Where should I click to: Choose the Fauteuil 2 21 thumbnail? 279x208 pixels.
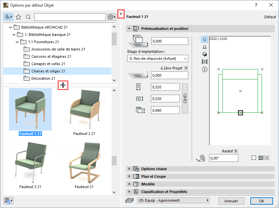pos(84,109)
